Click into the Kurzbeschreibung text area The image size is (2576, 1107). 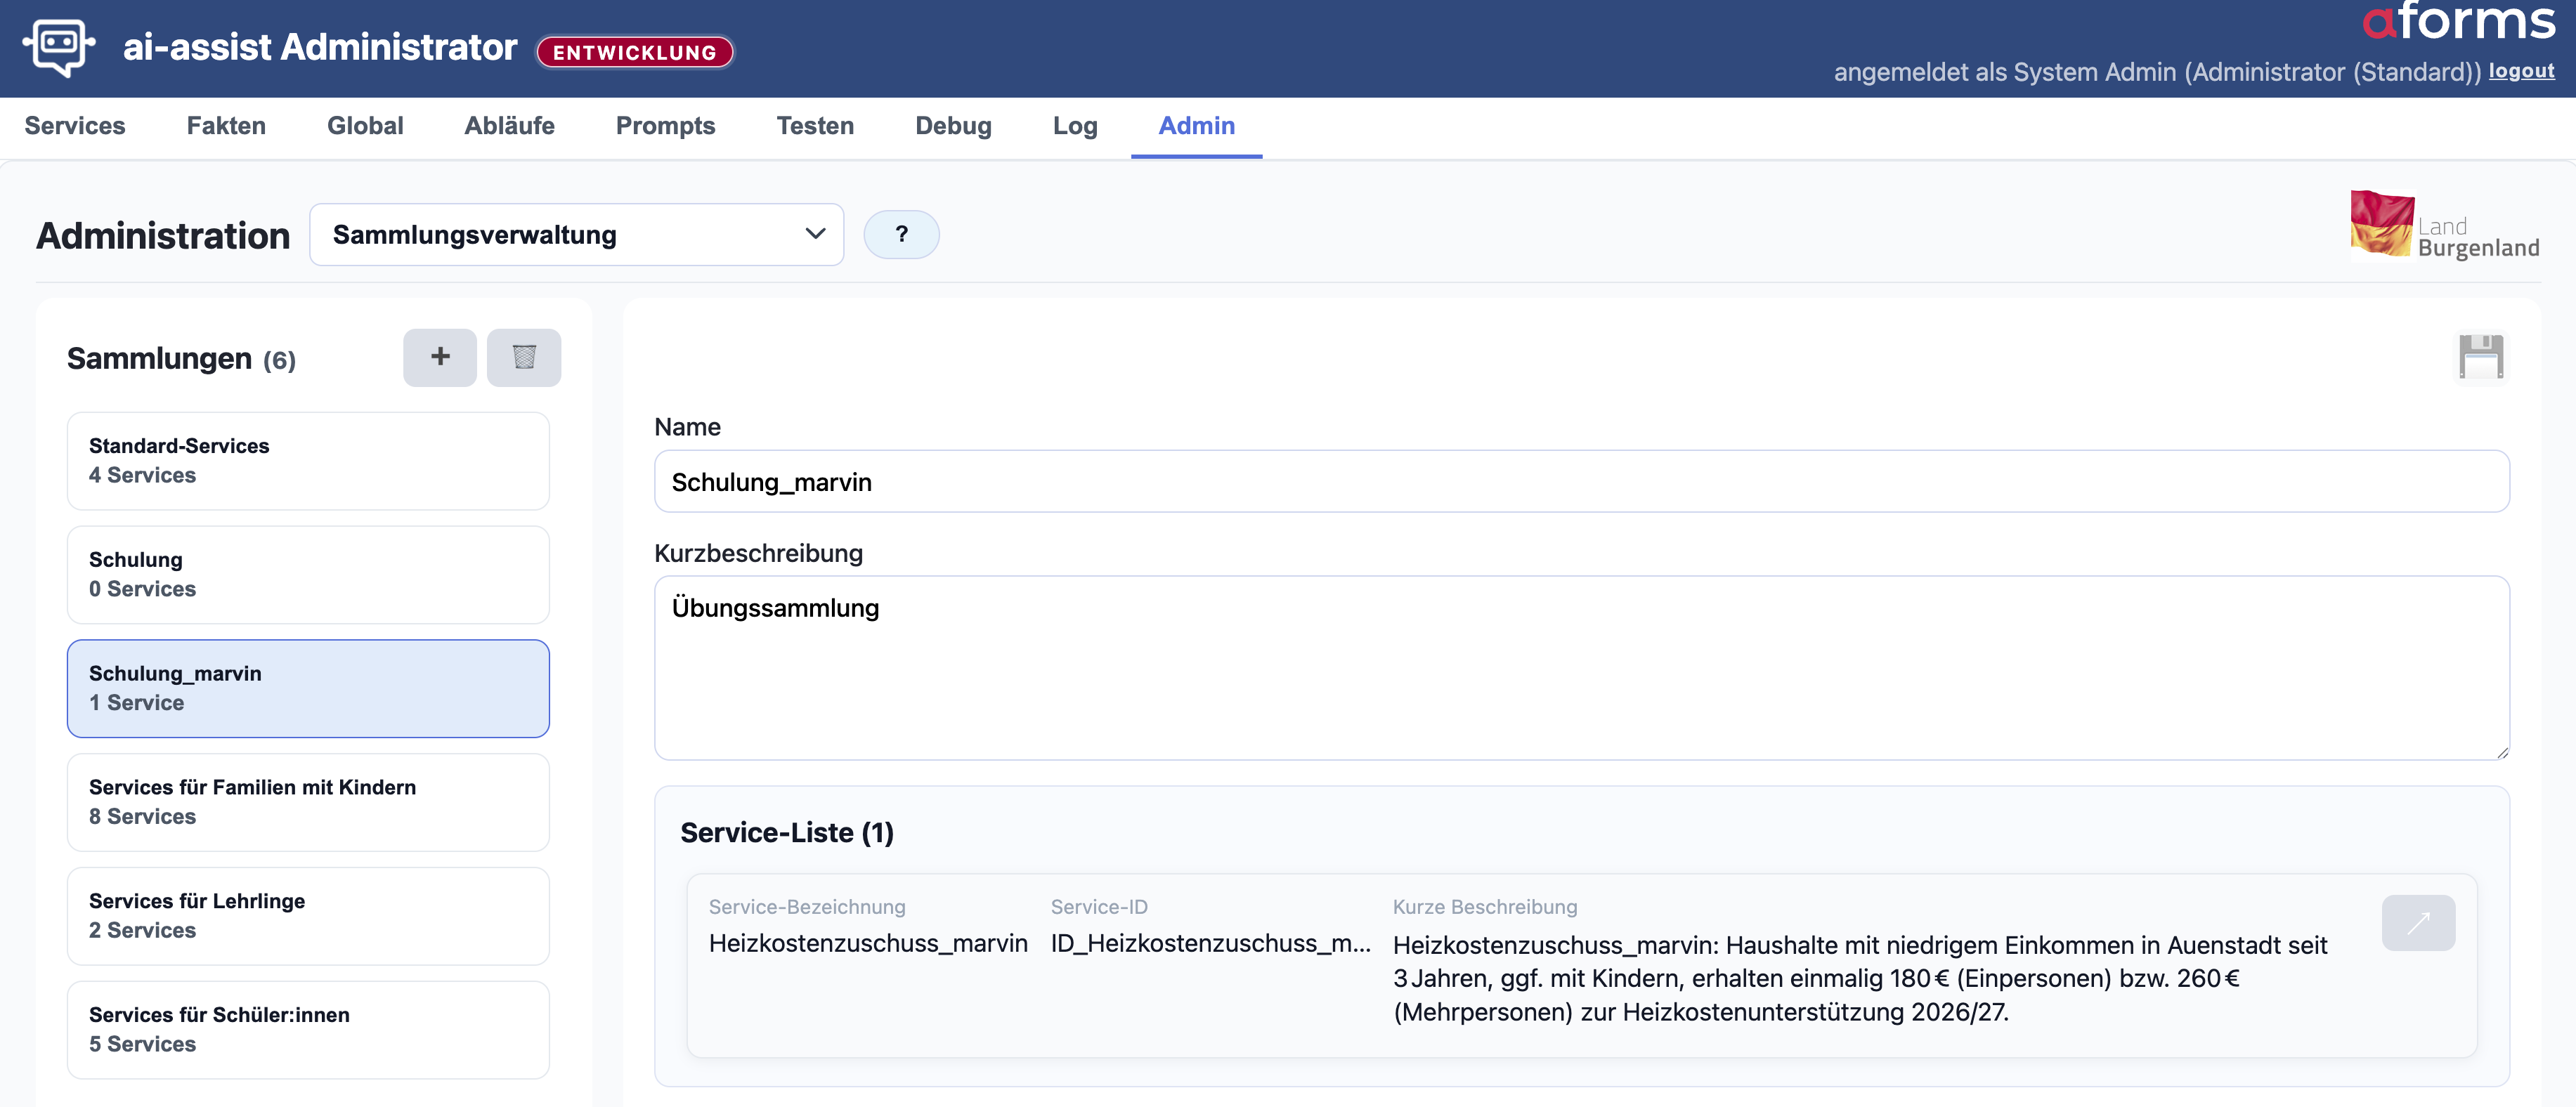(1581, 667)
